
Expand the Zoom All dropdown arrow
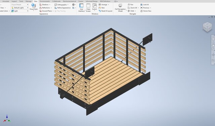[x=138, y=8]
